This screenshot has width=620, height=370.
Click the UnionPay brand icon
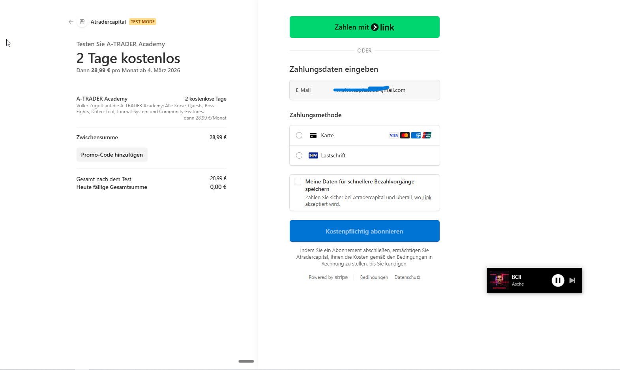click(x=427, y=135)
